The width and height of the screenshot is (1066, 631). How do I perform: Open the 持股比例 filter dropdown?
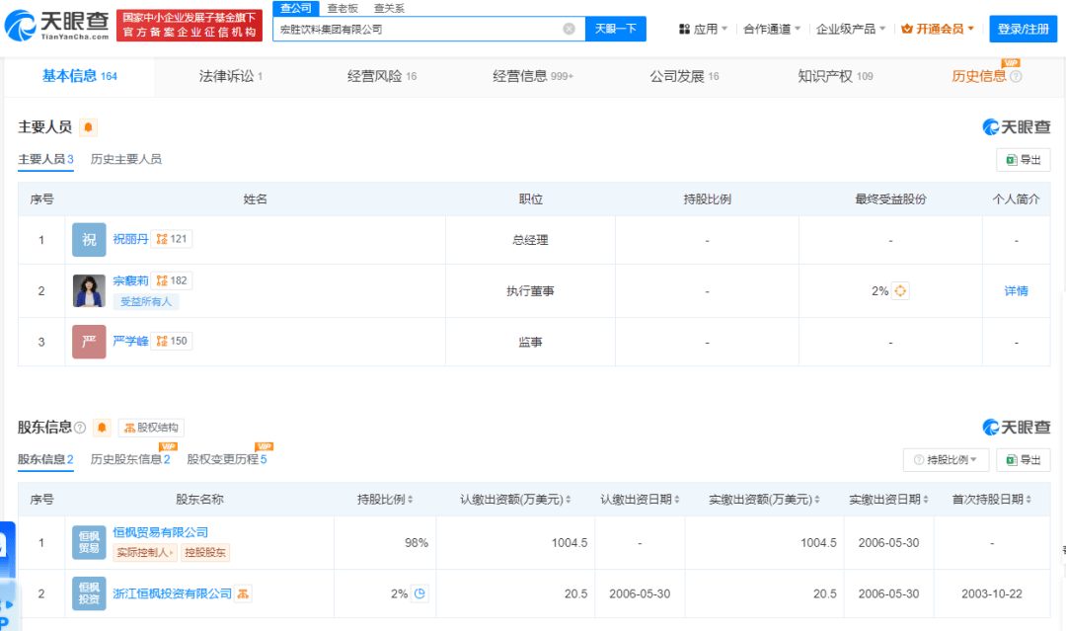tap(946, 459)
